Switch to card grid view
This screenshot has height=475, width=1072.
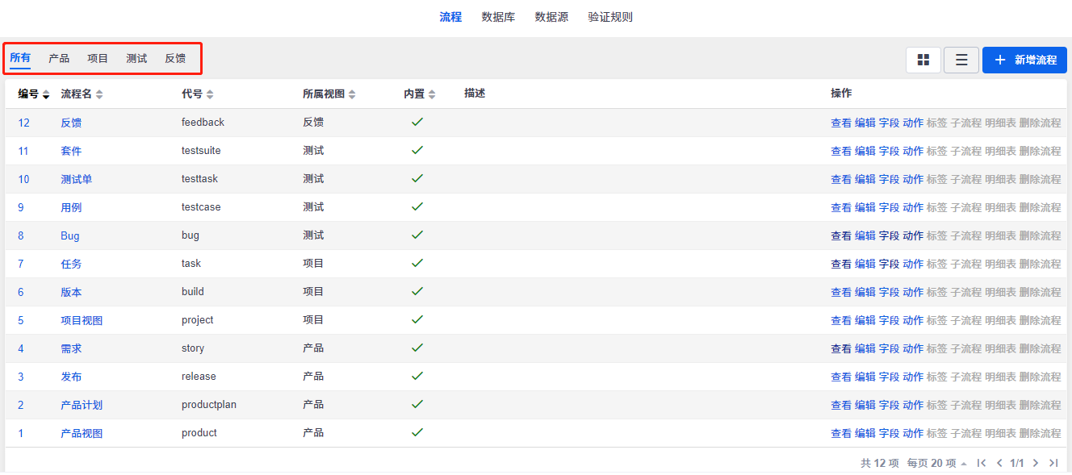point(923,60)
